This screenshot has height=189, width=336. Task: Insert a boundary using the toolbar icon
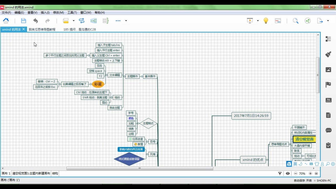click(x=93, y=21)
